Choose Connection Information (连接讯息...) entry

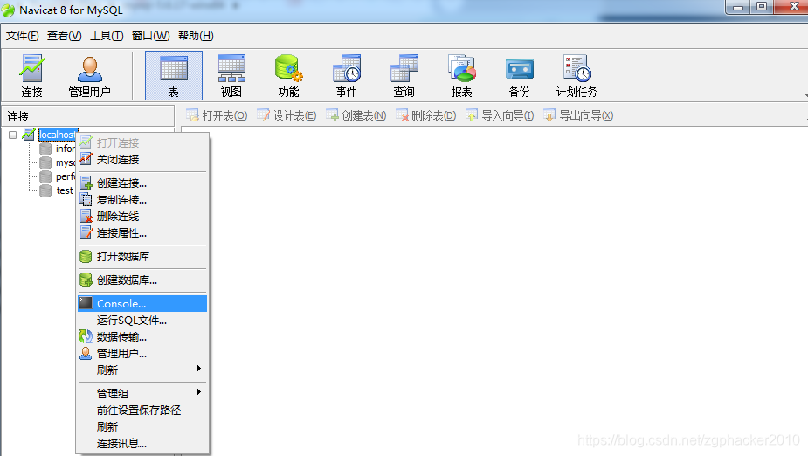(x=142, y=443)
